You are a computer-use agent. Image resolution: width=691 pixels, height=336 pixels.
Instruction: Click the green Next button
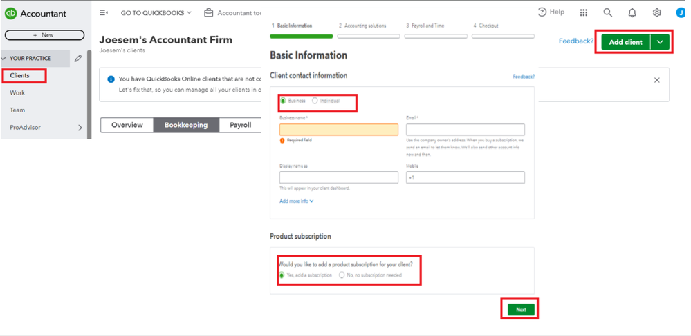tap(521, 310)
